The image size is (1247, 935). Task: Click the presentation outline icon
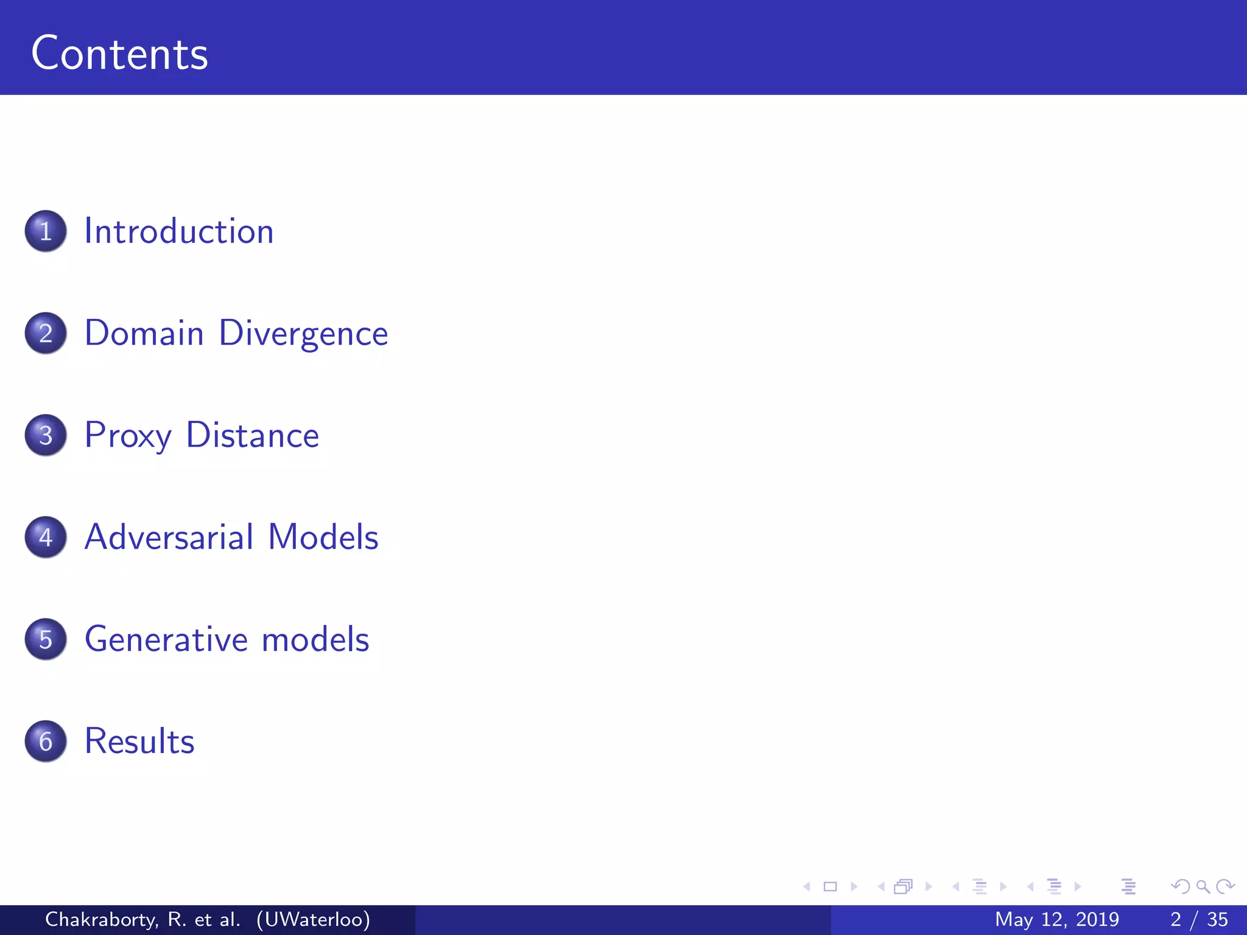tap(1128, 887)
